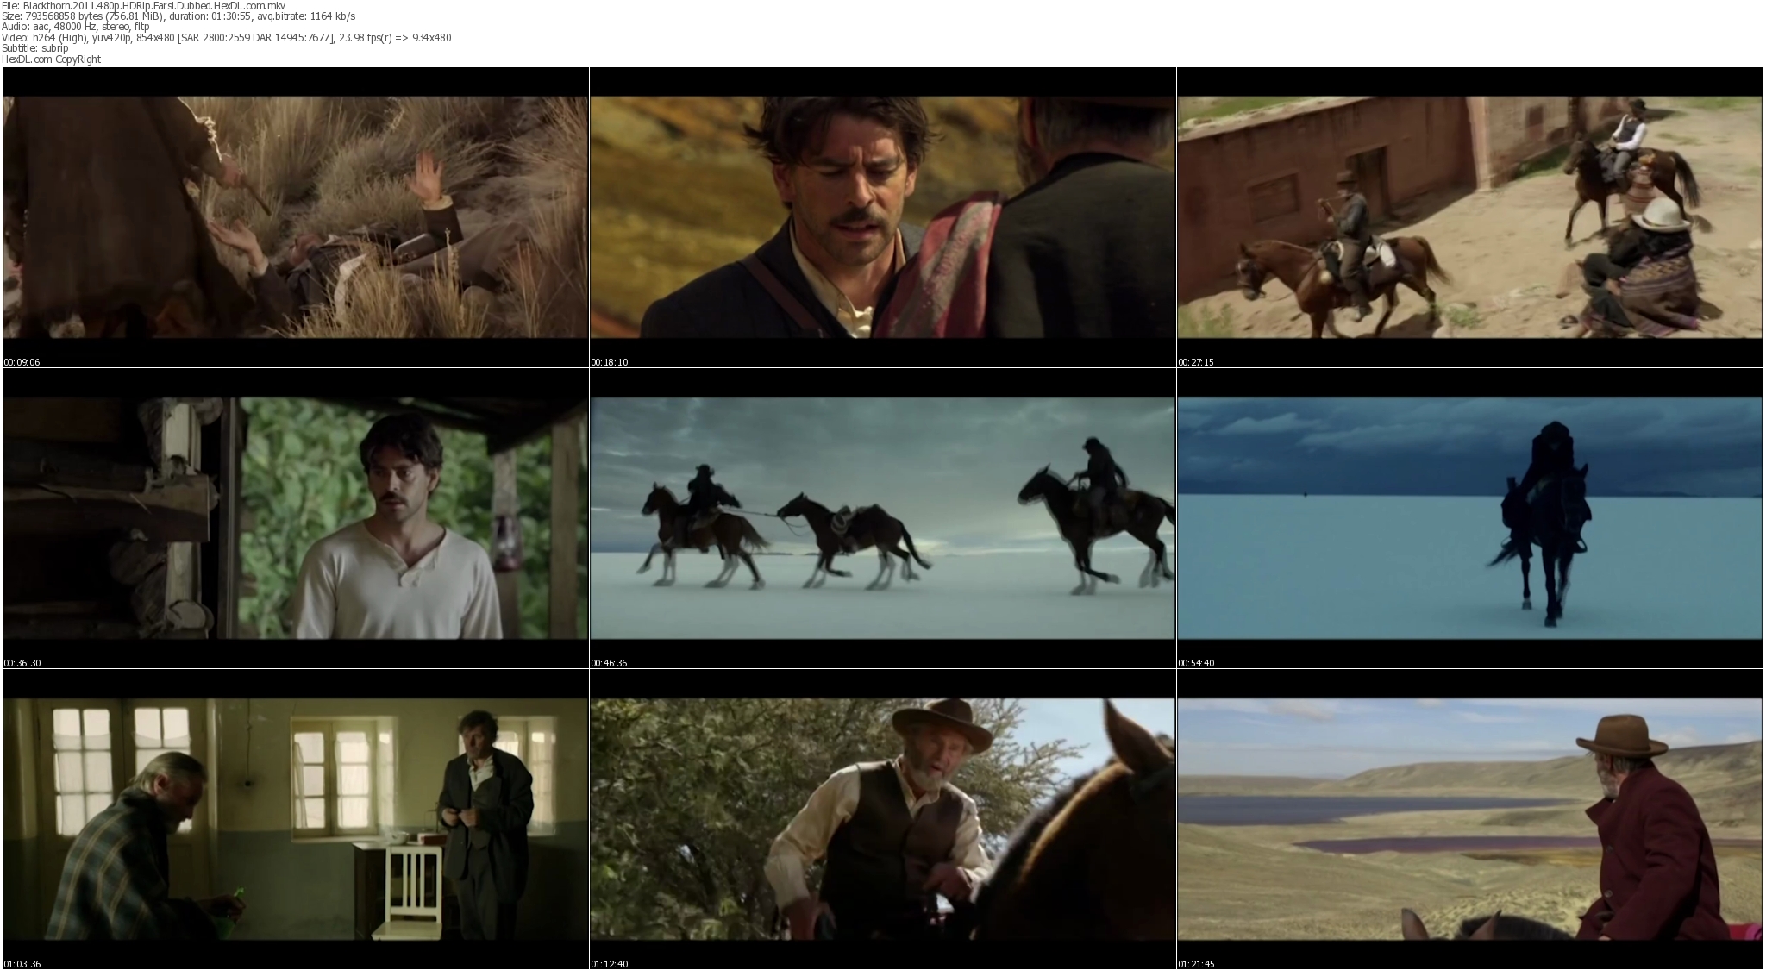Click the lone rider silhouette thumbnail at 00:54:40
This screenshot has height=970, width=1766.
pos(1469,517)
